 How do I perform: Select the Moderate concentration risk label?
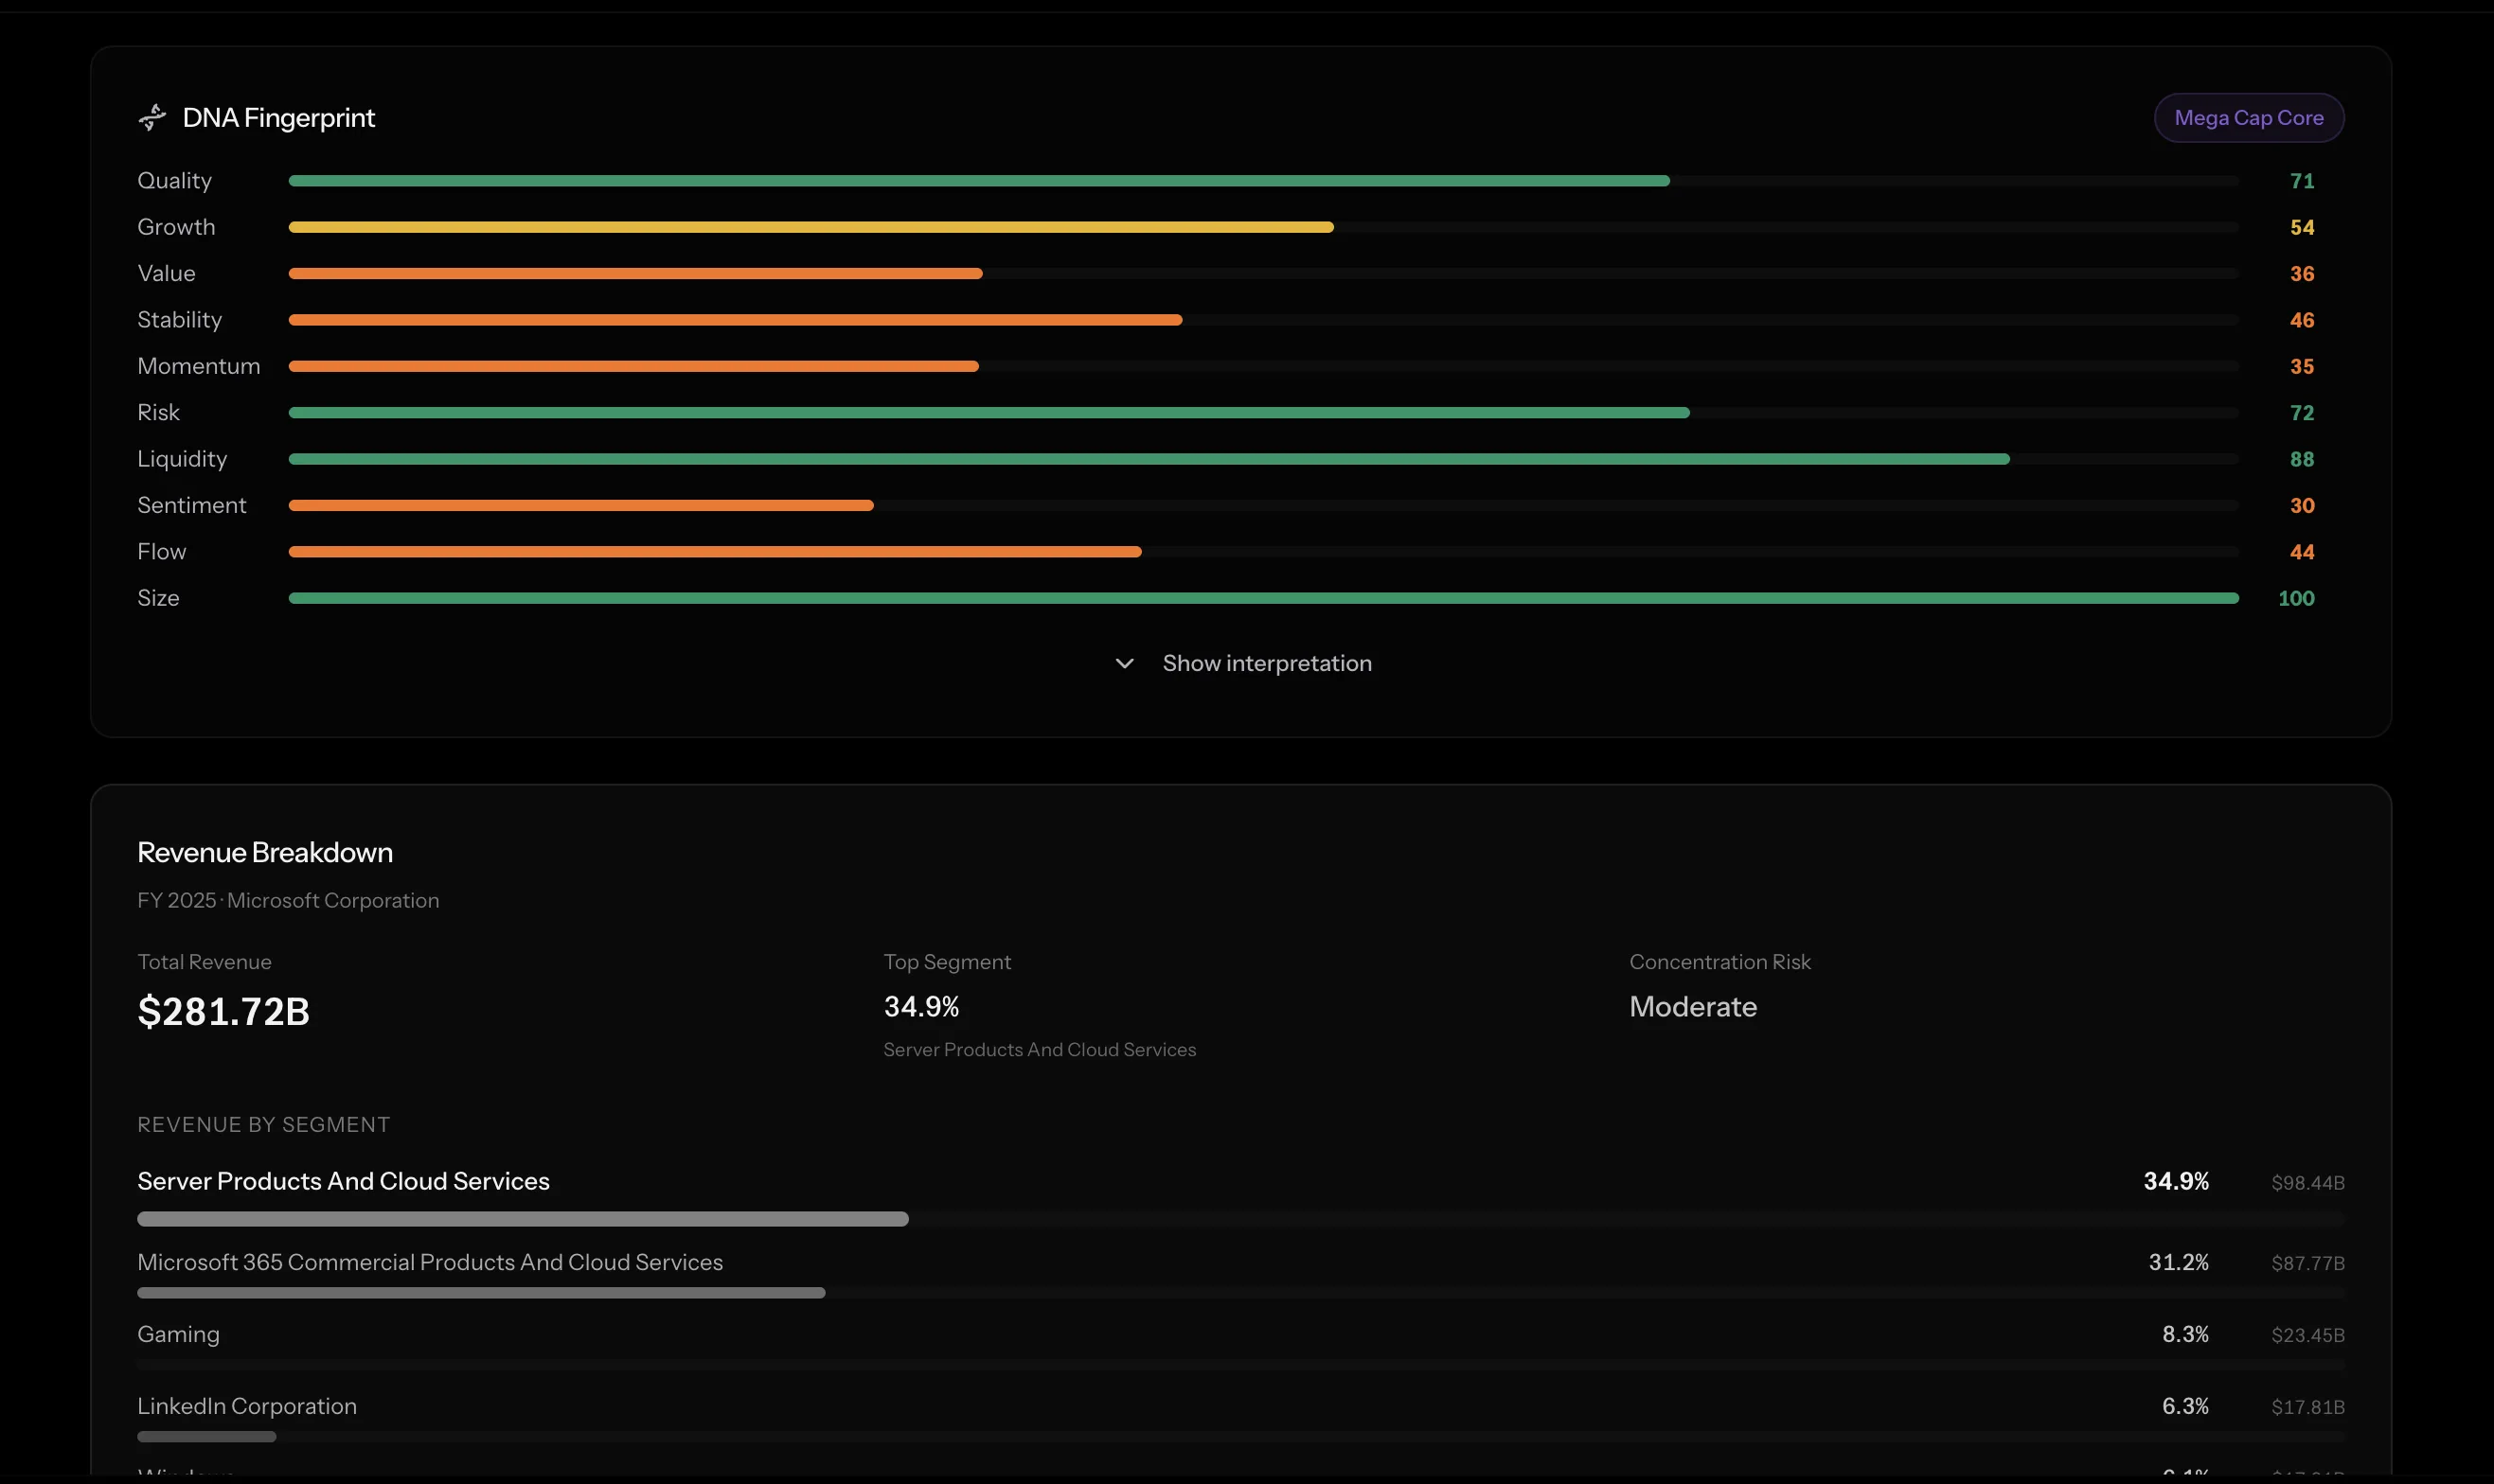1692,1007
